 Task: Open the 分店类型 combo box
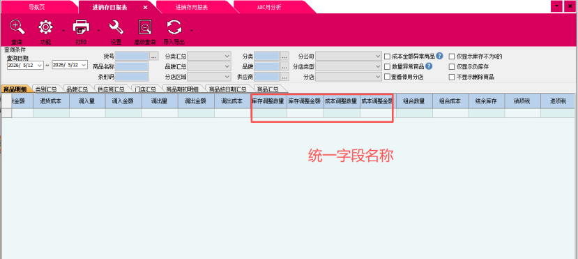(349, 67)
